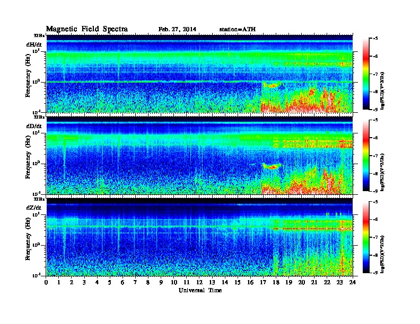Image resolution: width=420 pixels, height=324 pixels.
Task: Click hour 7 on Universal Time axis
Action: tap(135, 282)
